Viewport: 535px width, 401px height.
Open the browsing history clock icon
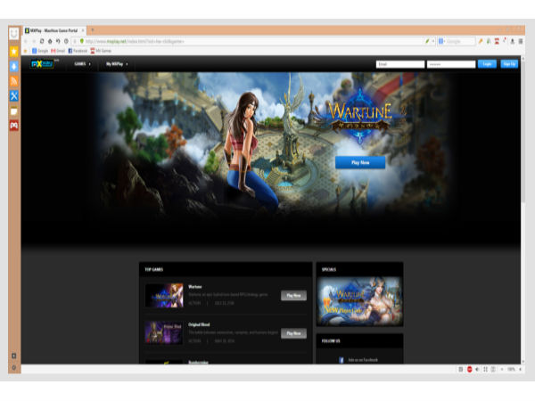[66, 41]
